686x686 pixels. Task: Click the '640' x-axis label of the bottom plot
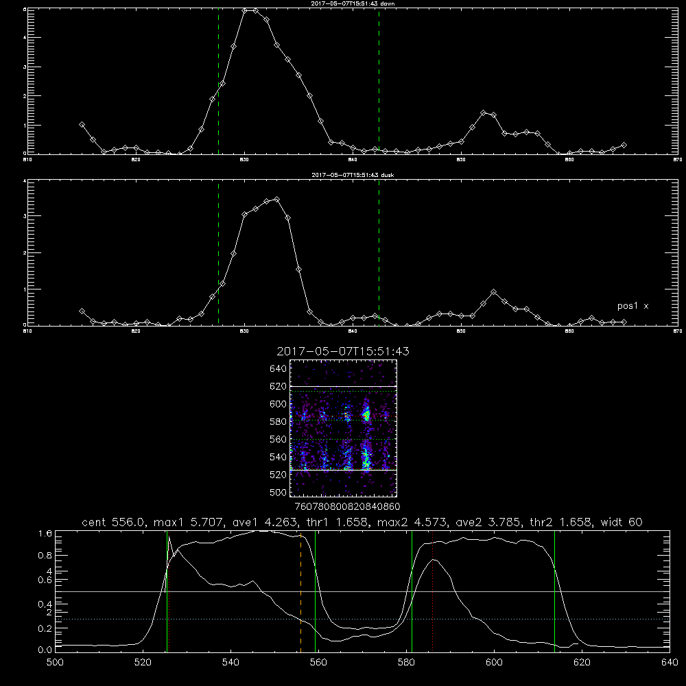(x=670, y=663)
